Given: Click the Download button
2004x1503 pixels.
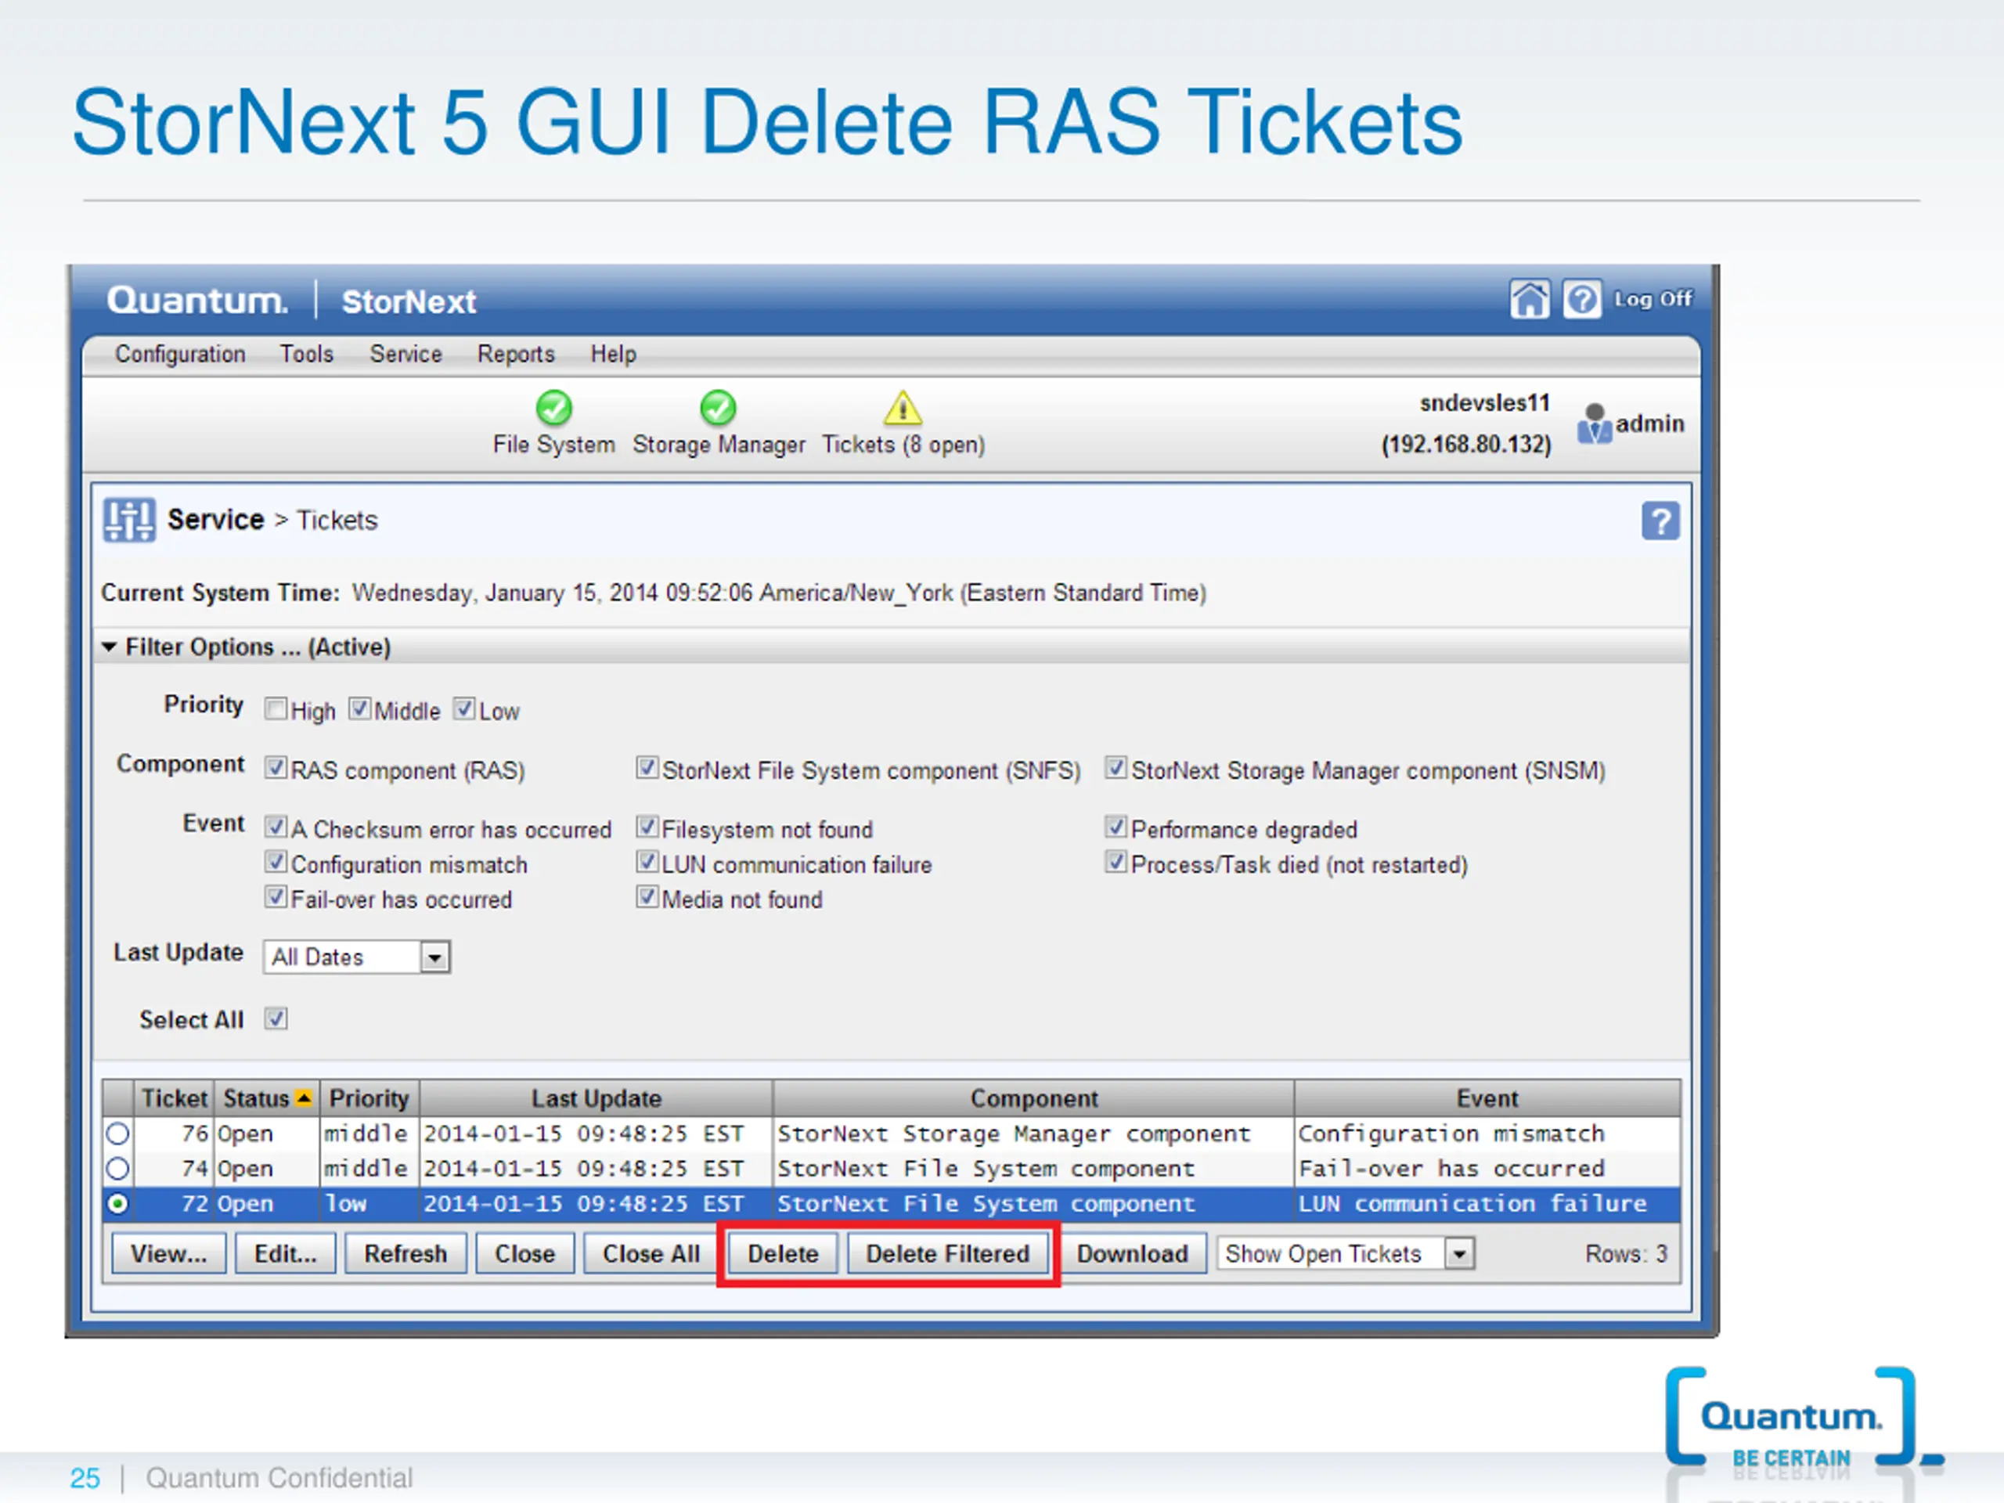Looking at the screenshot, I should (1133, 1254).
